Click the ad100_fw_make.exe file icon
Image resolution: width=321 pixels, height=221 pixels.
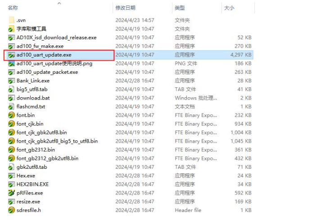pyautogui.click(x=11, y=46)
